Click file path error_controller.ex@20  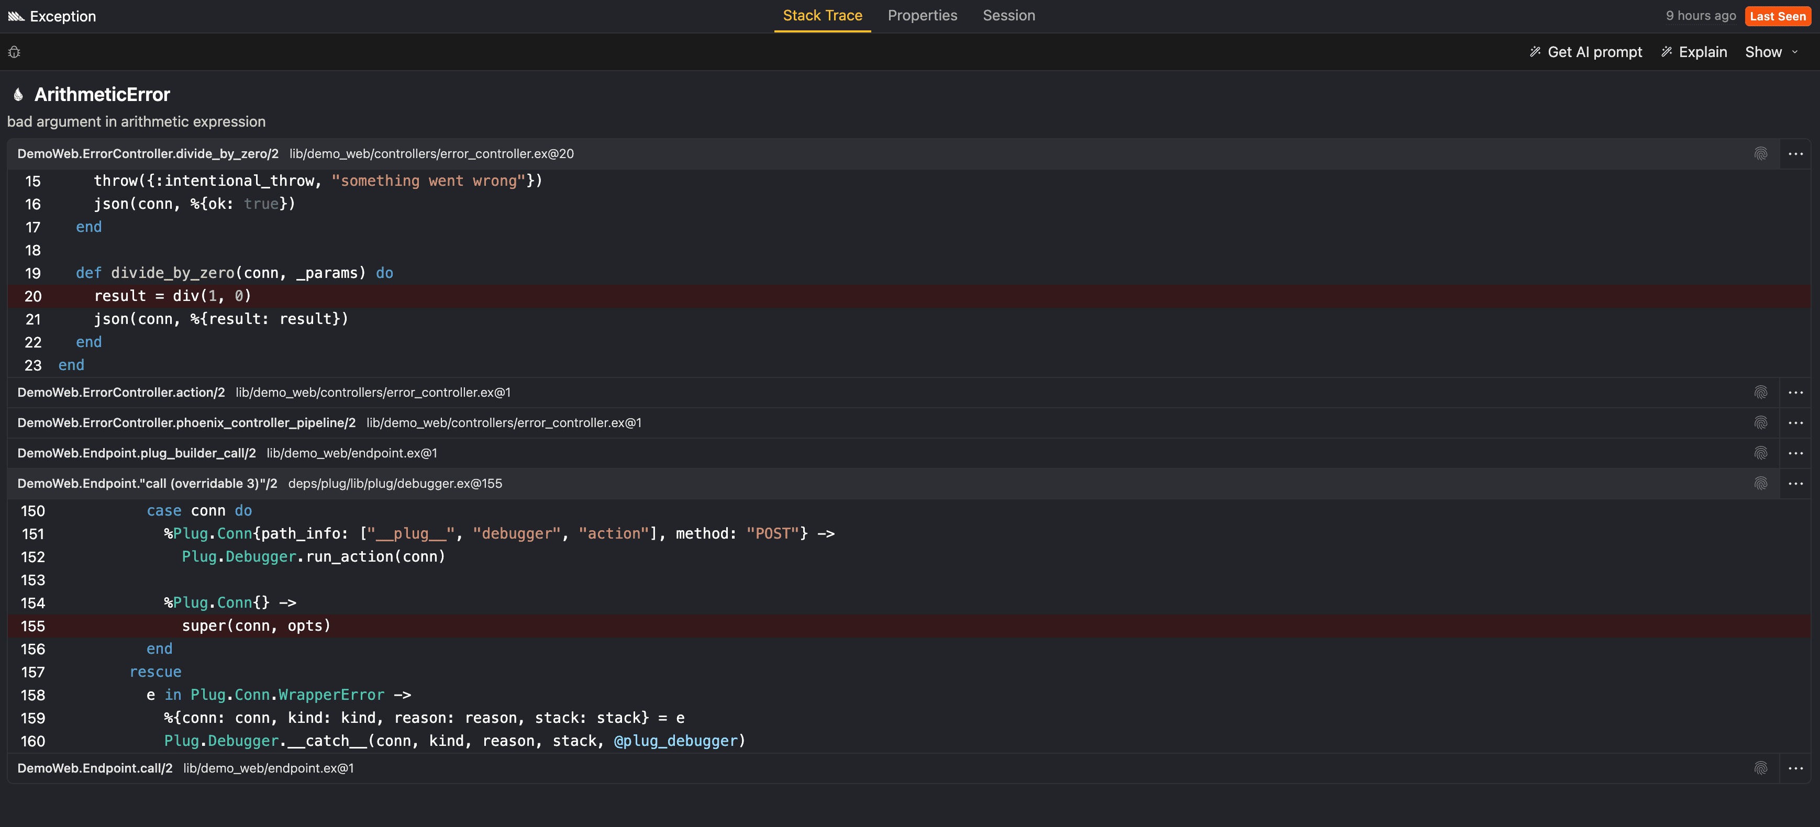431,154
